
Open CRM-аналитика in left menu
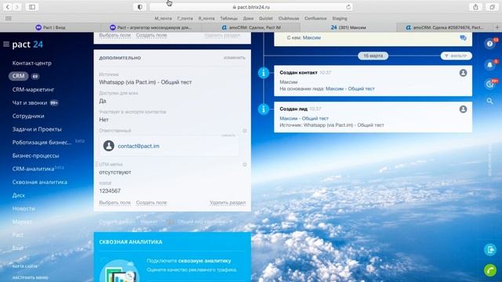pos(33,169)
